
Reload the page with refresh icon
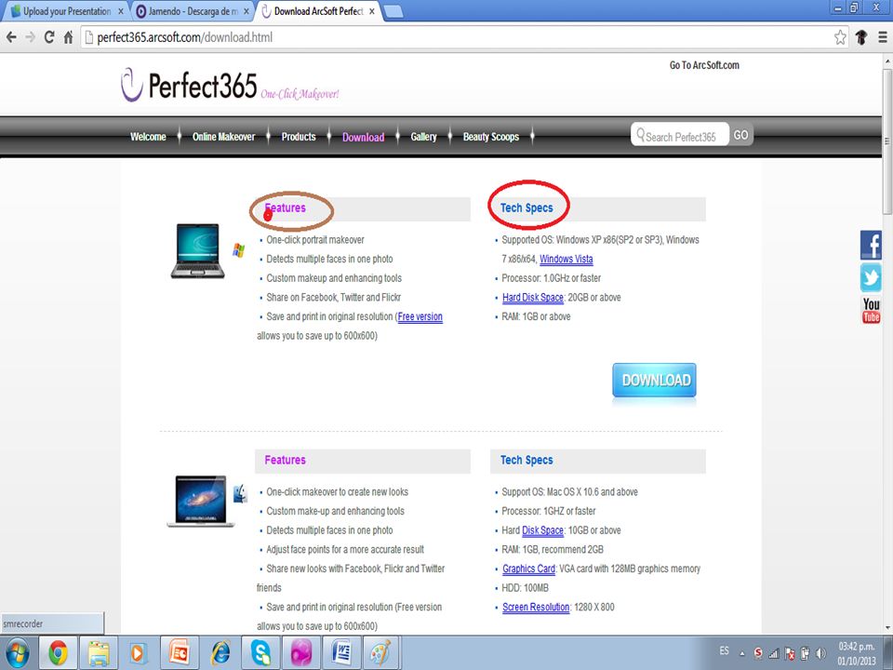click(49, 37)
